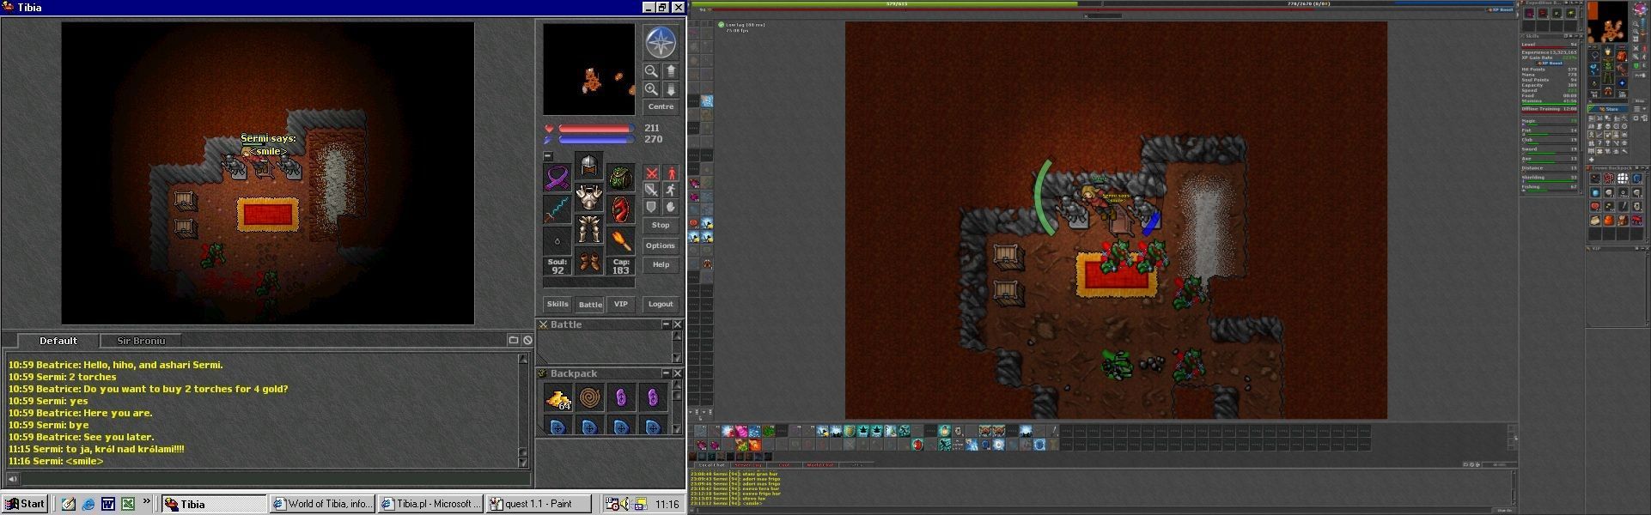Toggle the chase opponent running figure
The width and height of the screenshot is (1651, 515).
[670, 191]
